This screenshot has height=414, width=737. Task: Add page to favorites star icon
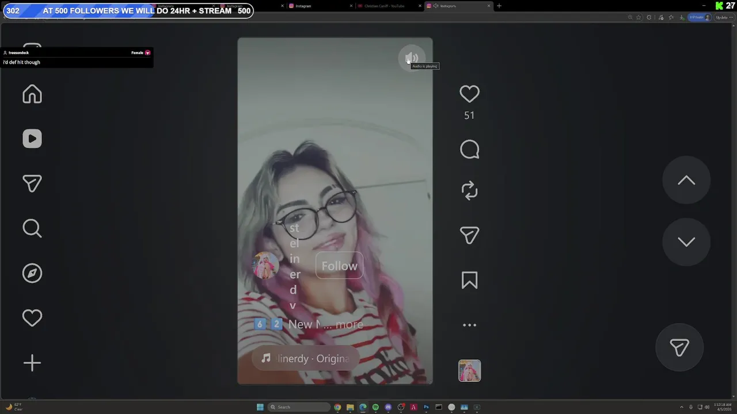tap(639, 17)
